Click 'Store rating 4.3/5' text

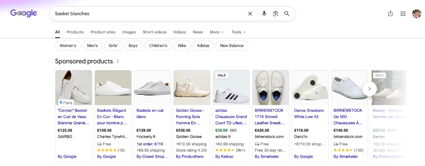click(191, 150)
